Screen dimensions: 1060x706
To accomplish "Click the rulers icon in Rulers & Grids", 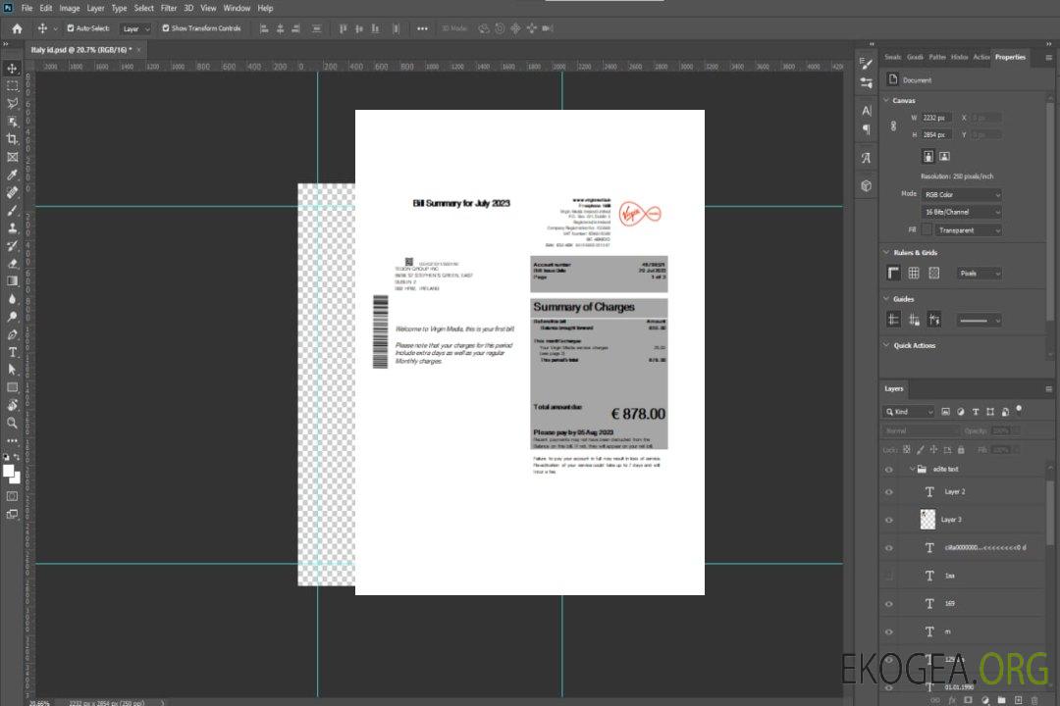I will tap(894, 273).
